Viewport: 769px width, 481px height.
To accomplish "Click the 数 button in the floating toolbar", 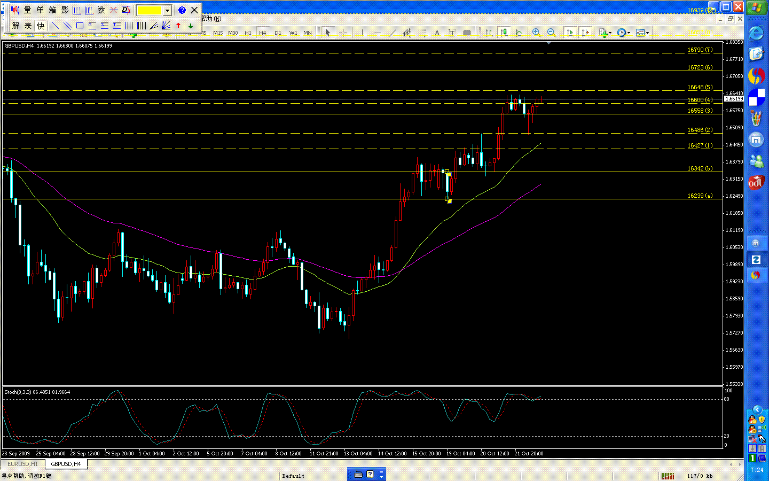I will point(101,10).
